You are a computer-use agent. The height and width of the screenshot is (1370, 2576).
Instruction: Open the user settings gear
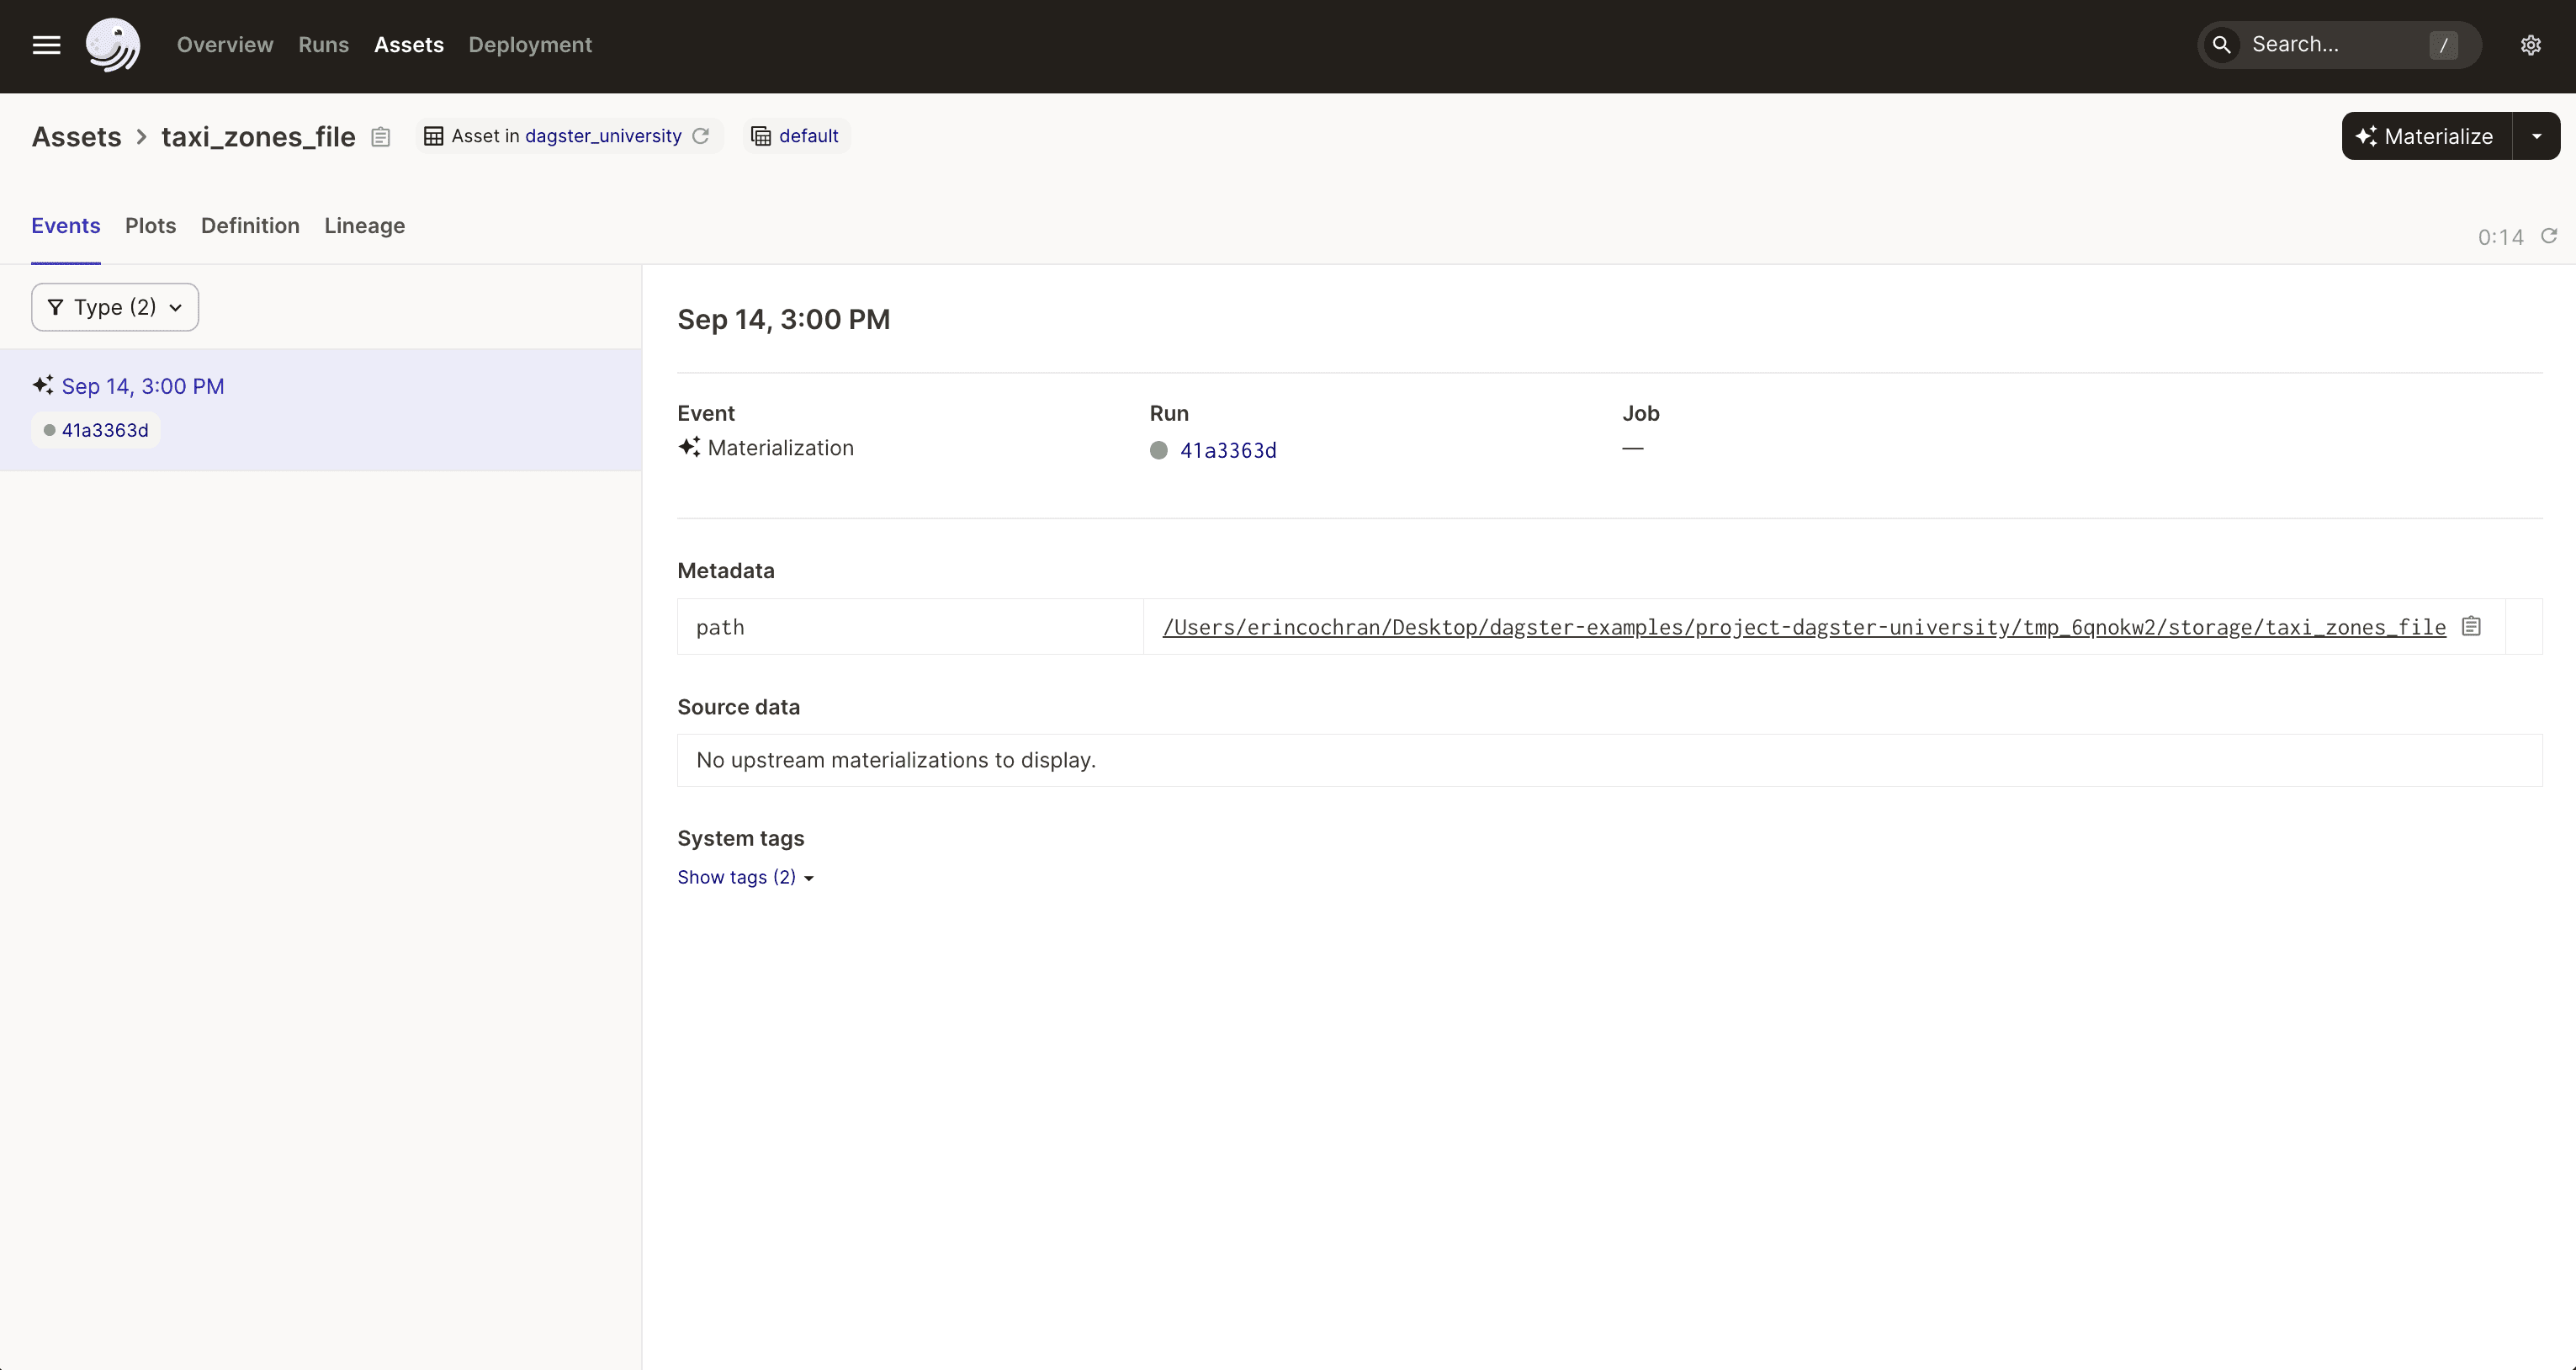click(2531, 45)
